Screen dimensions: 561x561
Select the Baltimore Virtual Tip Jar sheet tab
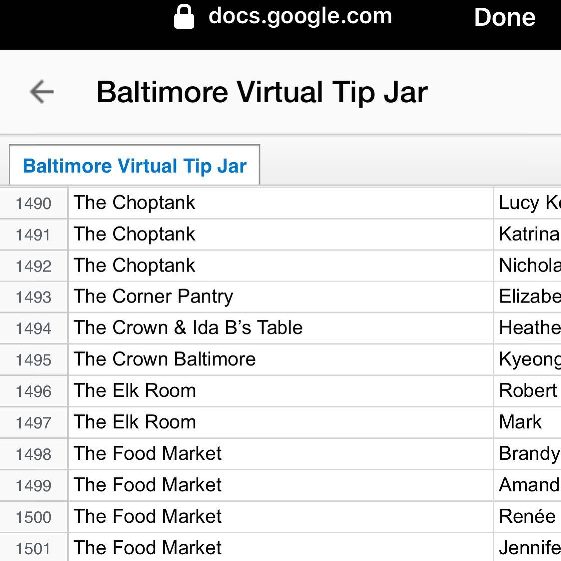pyautogui.click(x=135, y=165)
